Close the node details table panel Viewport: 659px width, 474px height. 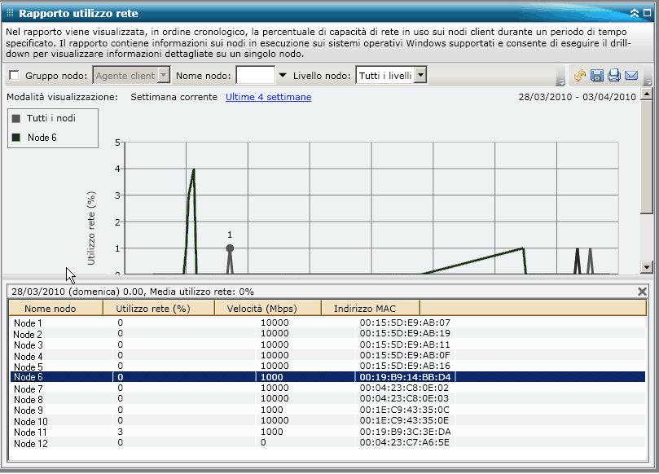pyautogui.click(x=642, y=291)
